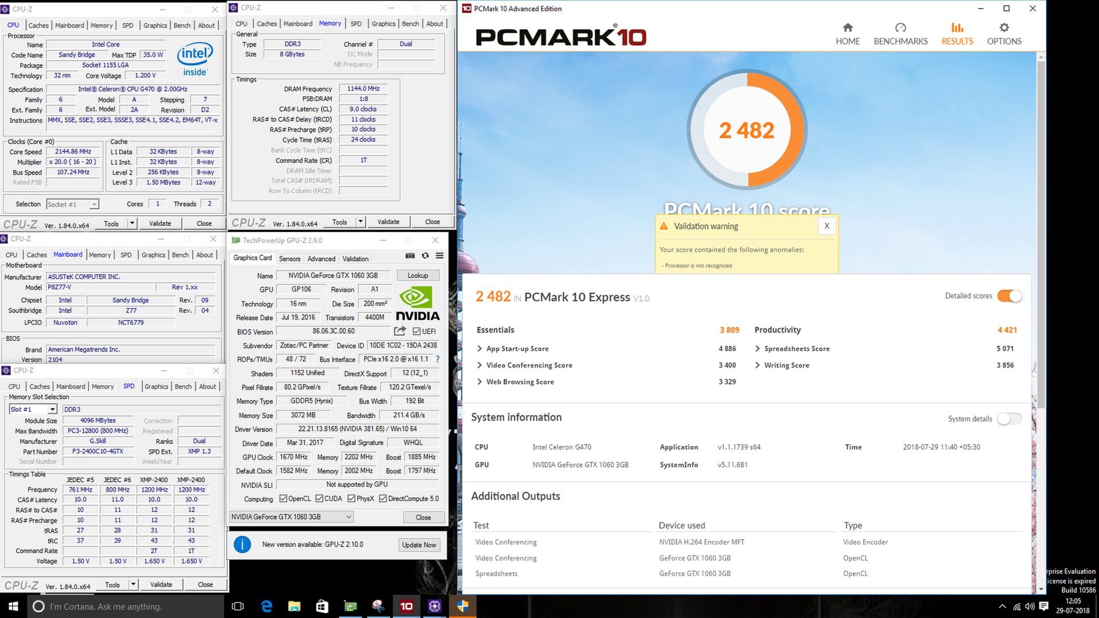Viewport: 1099px width, 618px height.
Task: Click GPU-Z refresh icon
Action: click(x=425, y=256)
